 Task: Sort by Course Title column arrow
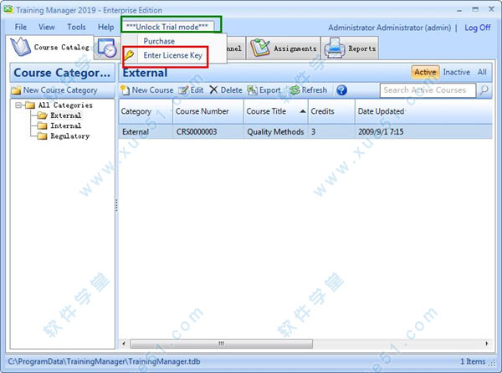(x=303, y=111)
